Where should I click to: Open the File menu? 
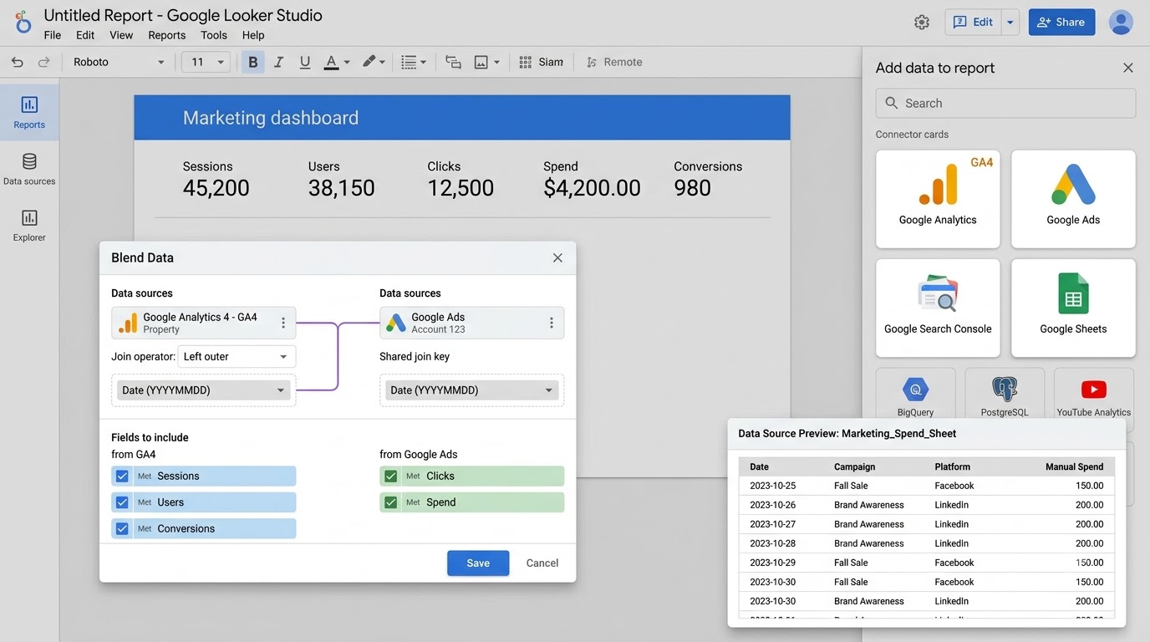click(x=53, y=35)
